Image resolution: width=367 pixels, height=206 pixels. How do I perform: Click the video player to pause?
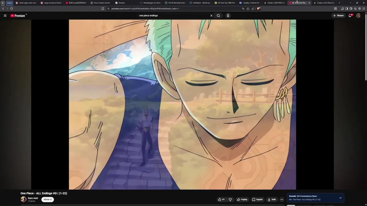click(x=182, y=104)
